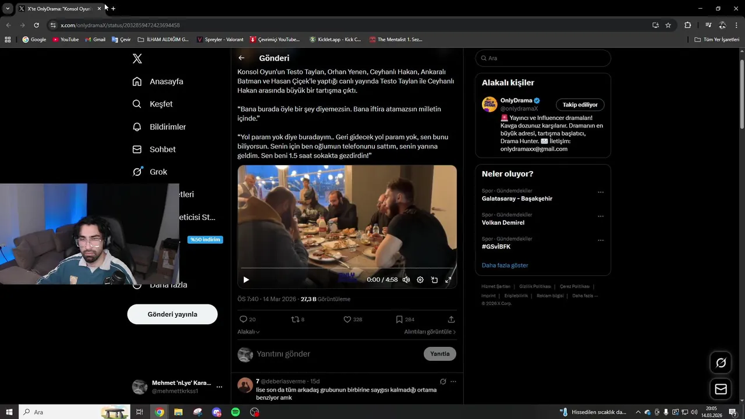Open more options for Galatasaray - Başakşehir trend
The image size is (745, 419).
pos(601,192)
